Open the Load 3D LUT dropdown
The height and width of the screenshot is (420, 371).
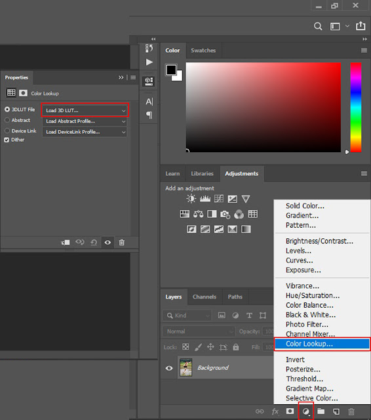coord(85,110)
